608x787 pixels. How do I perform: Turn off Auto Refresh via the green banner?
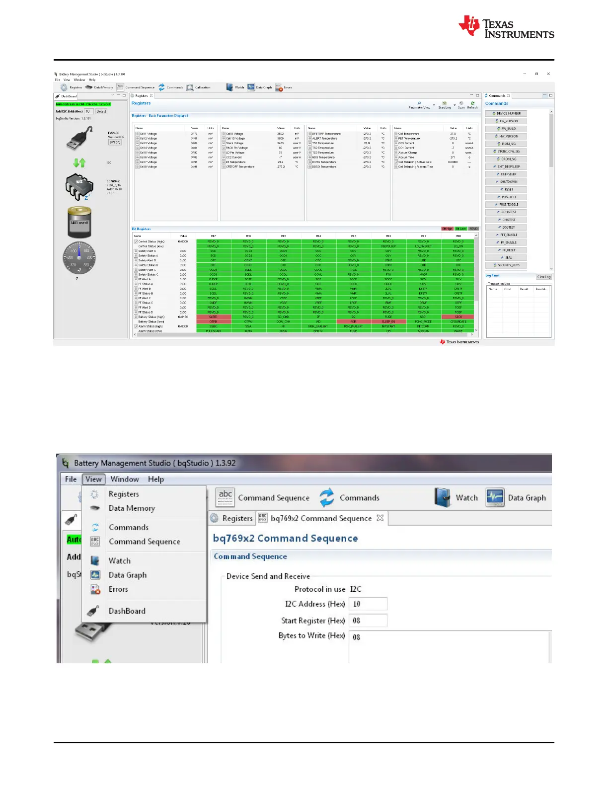[x=83, y=104]
